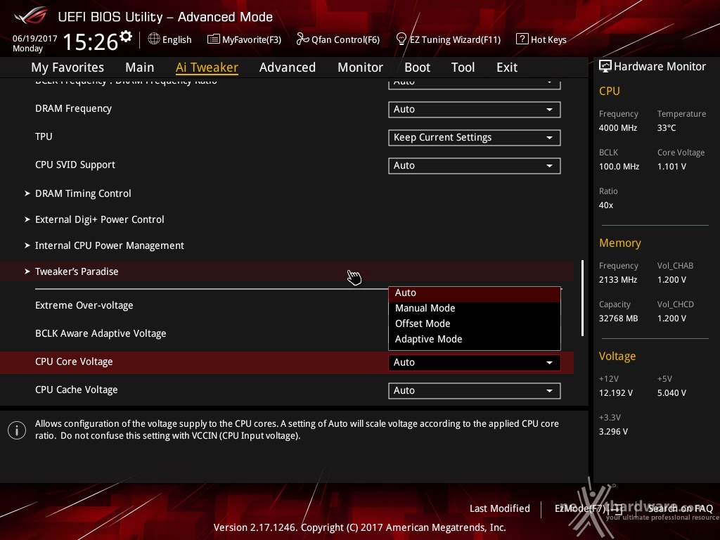Click the 15:26 clock display

[91, 41]
